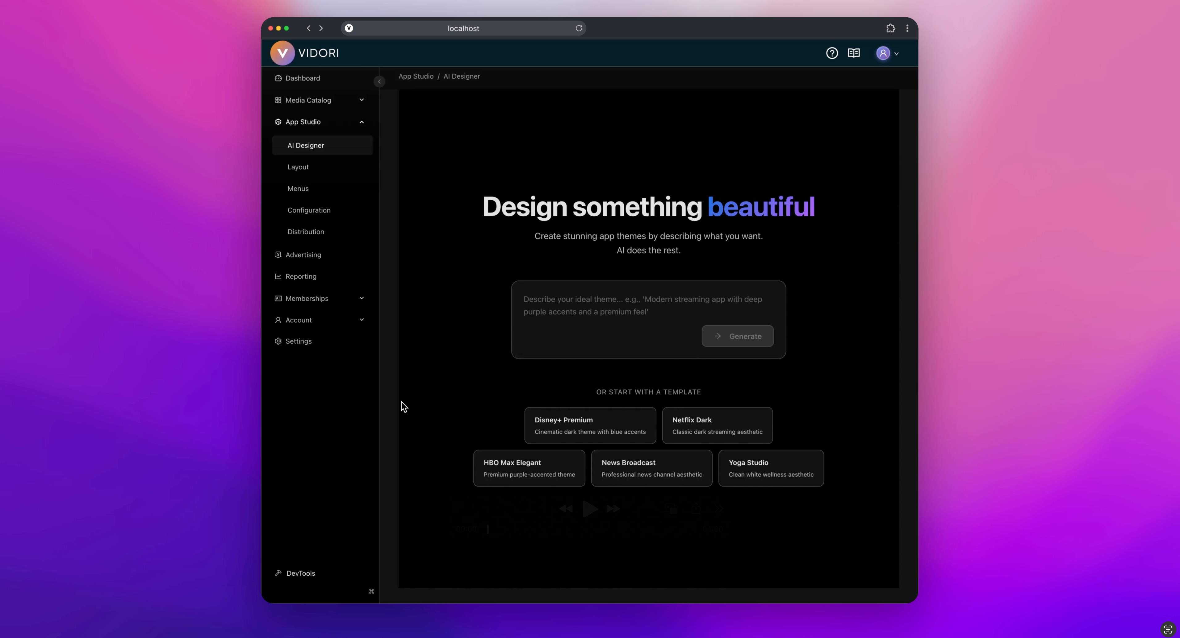The height and width of the screenshot is (638, 1180).
Task: Select Reporting in the sidebar
Action: pos(300,276)
